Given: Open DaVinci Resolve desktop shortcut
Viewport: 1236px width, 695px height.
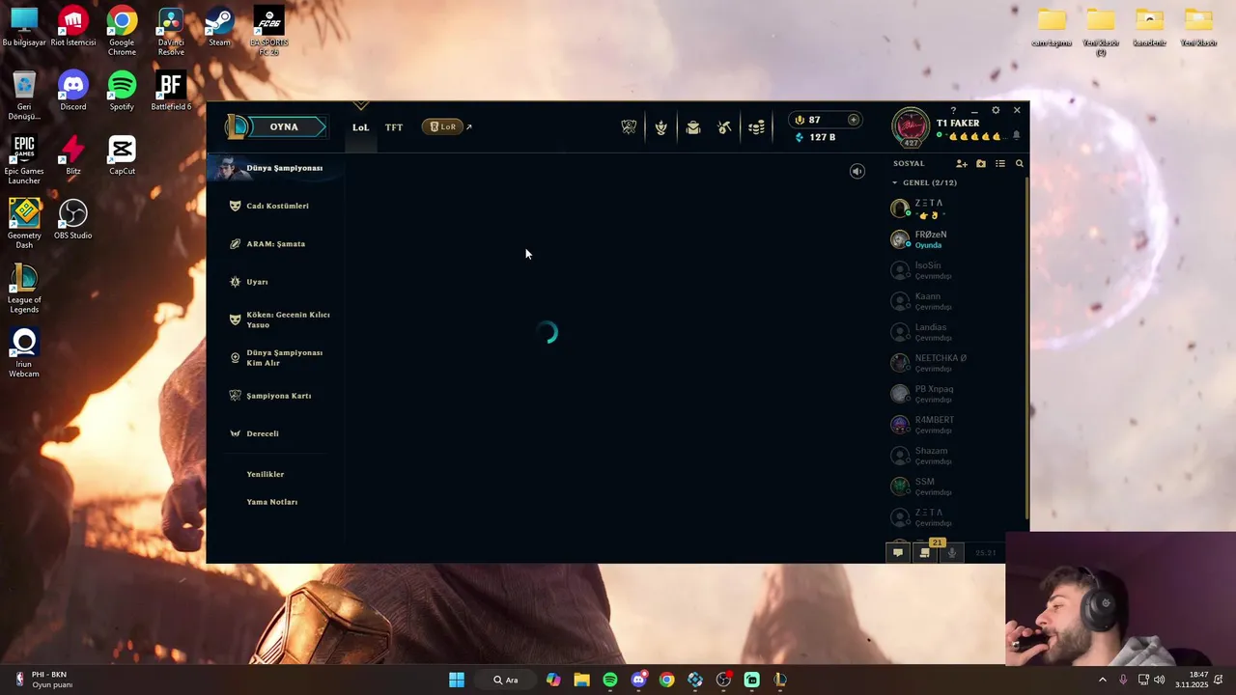Looking at the screenshot, I should (171, 32).
